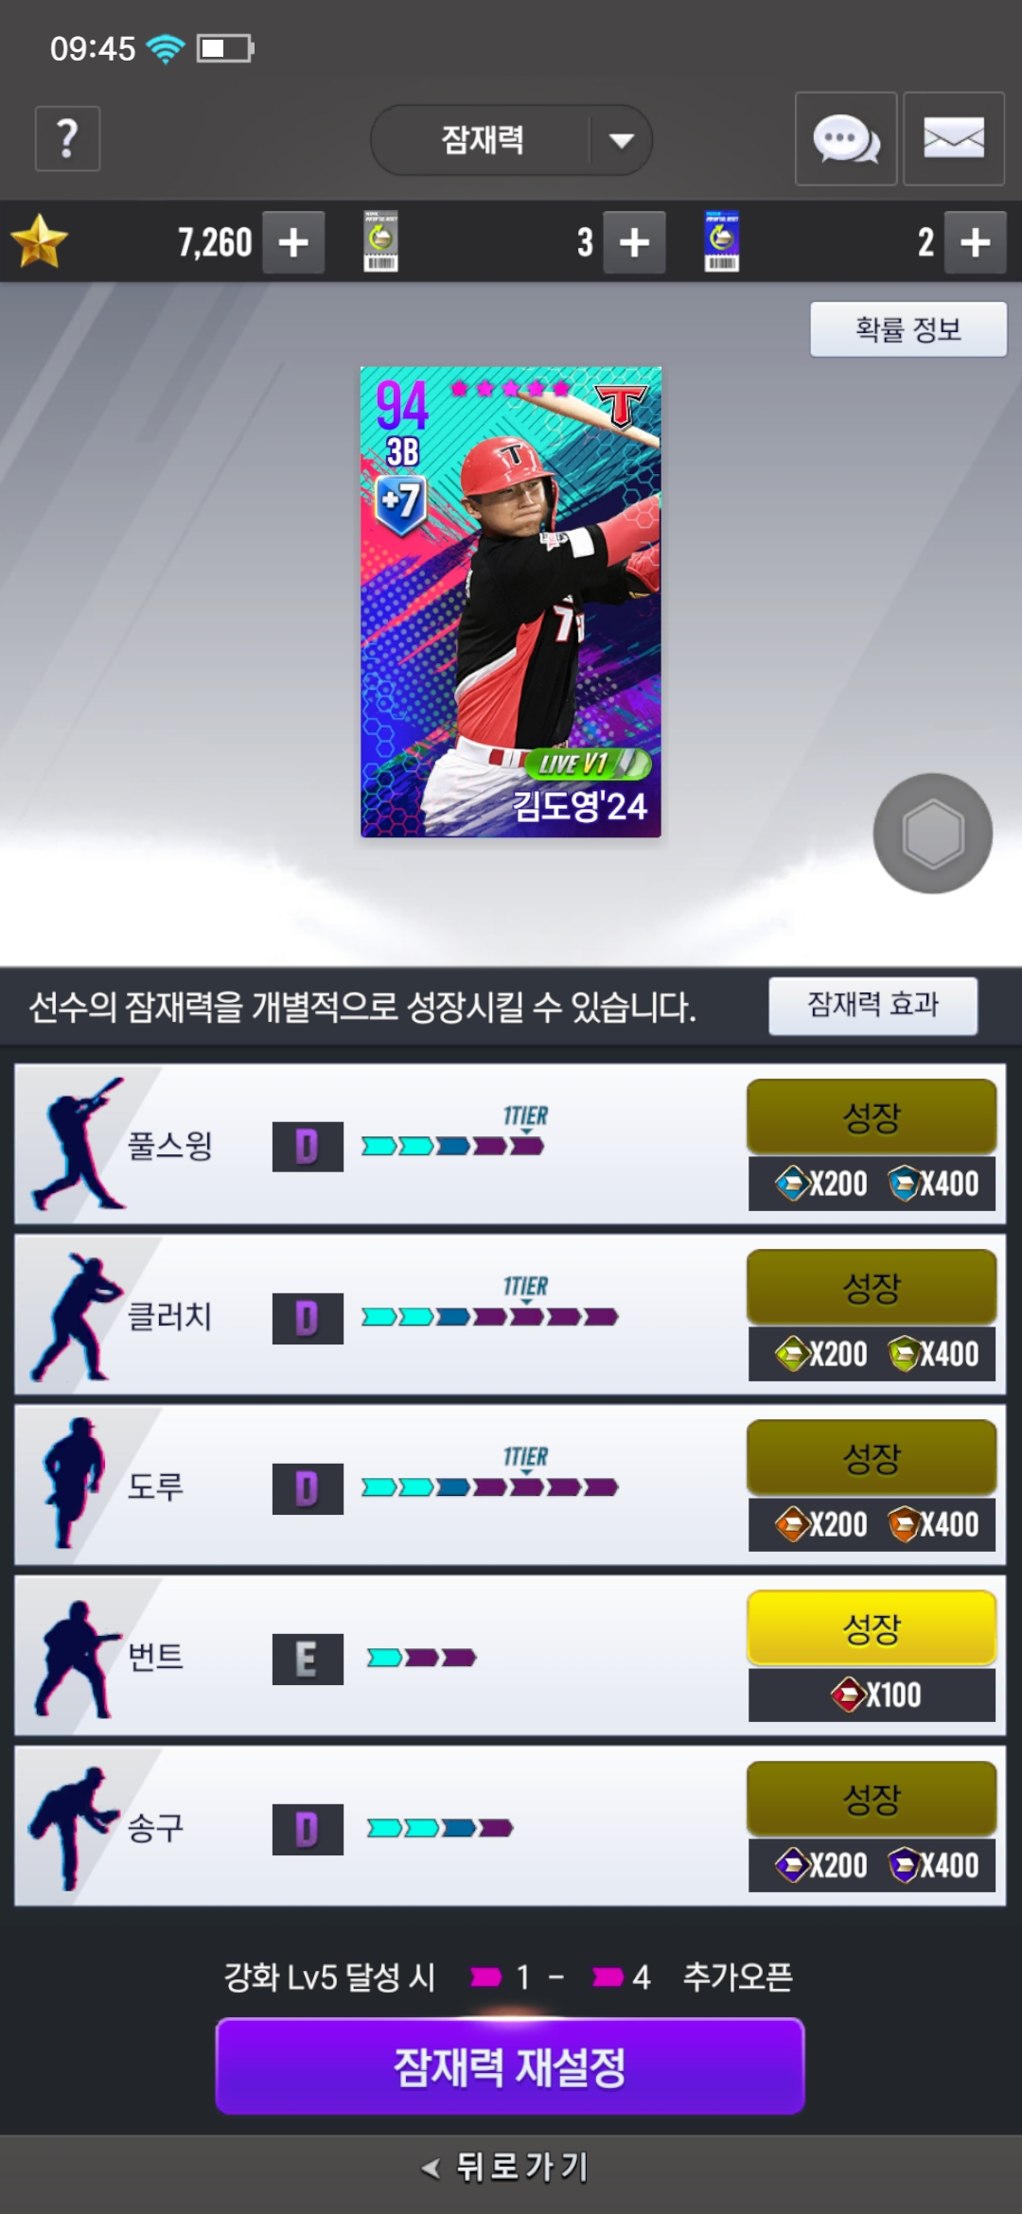Tap the gold star currency icon
Screen dimensions: 1022x2214
[40, 242]
